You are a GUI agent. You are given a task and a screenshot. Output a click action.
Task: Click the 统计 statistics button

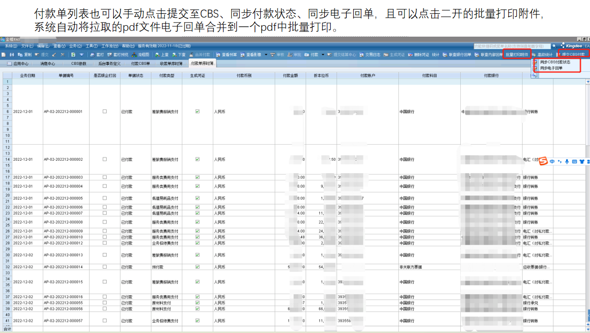coord(435,54)
